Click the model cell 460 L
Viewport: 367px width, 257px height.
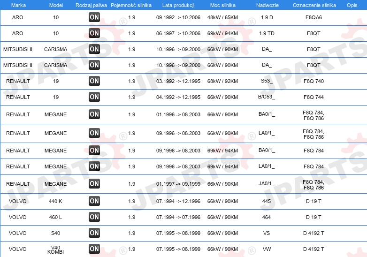click(x=55, y=217)
